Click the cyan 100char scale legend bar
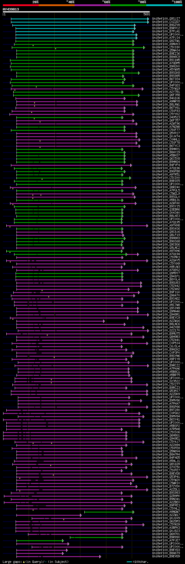The height and width of the screenshot is (564, 185). [129, 561]
